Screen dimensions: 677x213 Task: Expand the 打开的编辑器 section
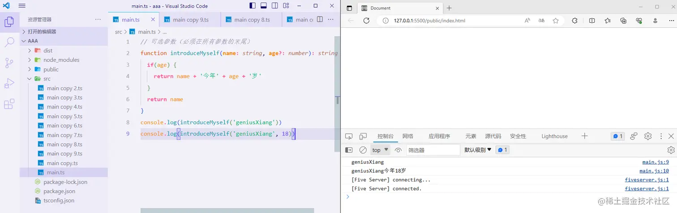click(64, 32)
